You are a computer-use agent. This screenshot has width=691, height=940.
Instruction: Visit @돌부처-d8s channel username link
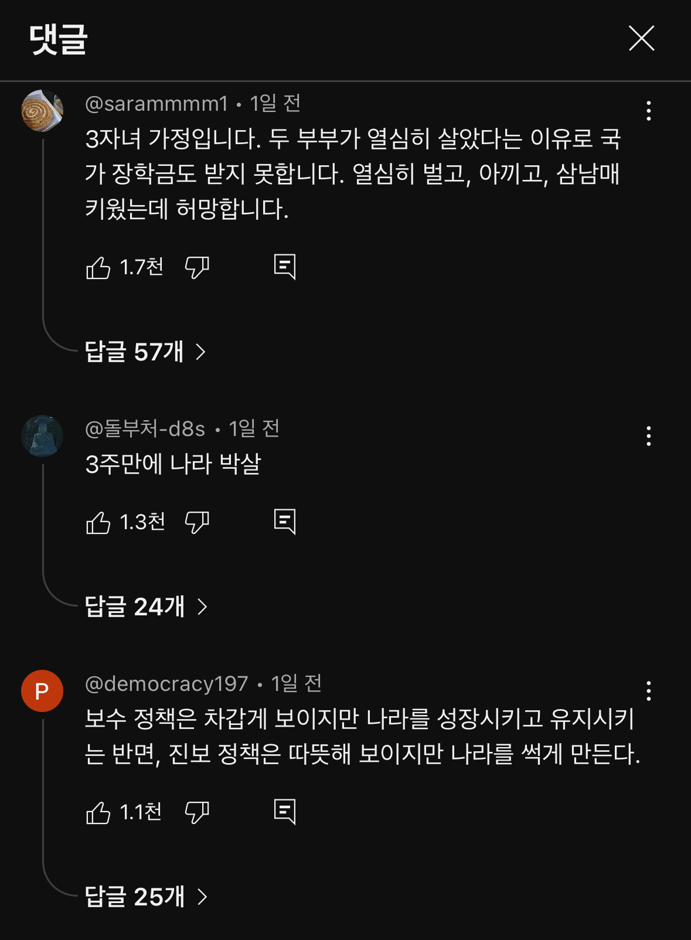coord(145,429)
